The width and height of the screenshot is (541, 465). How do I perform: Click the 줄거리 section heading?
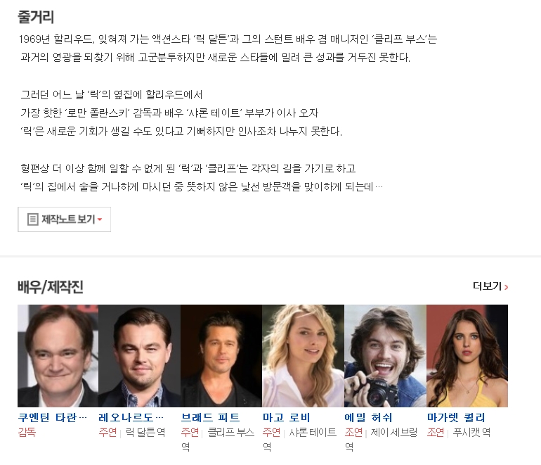36,17
